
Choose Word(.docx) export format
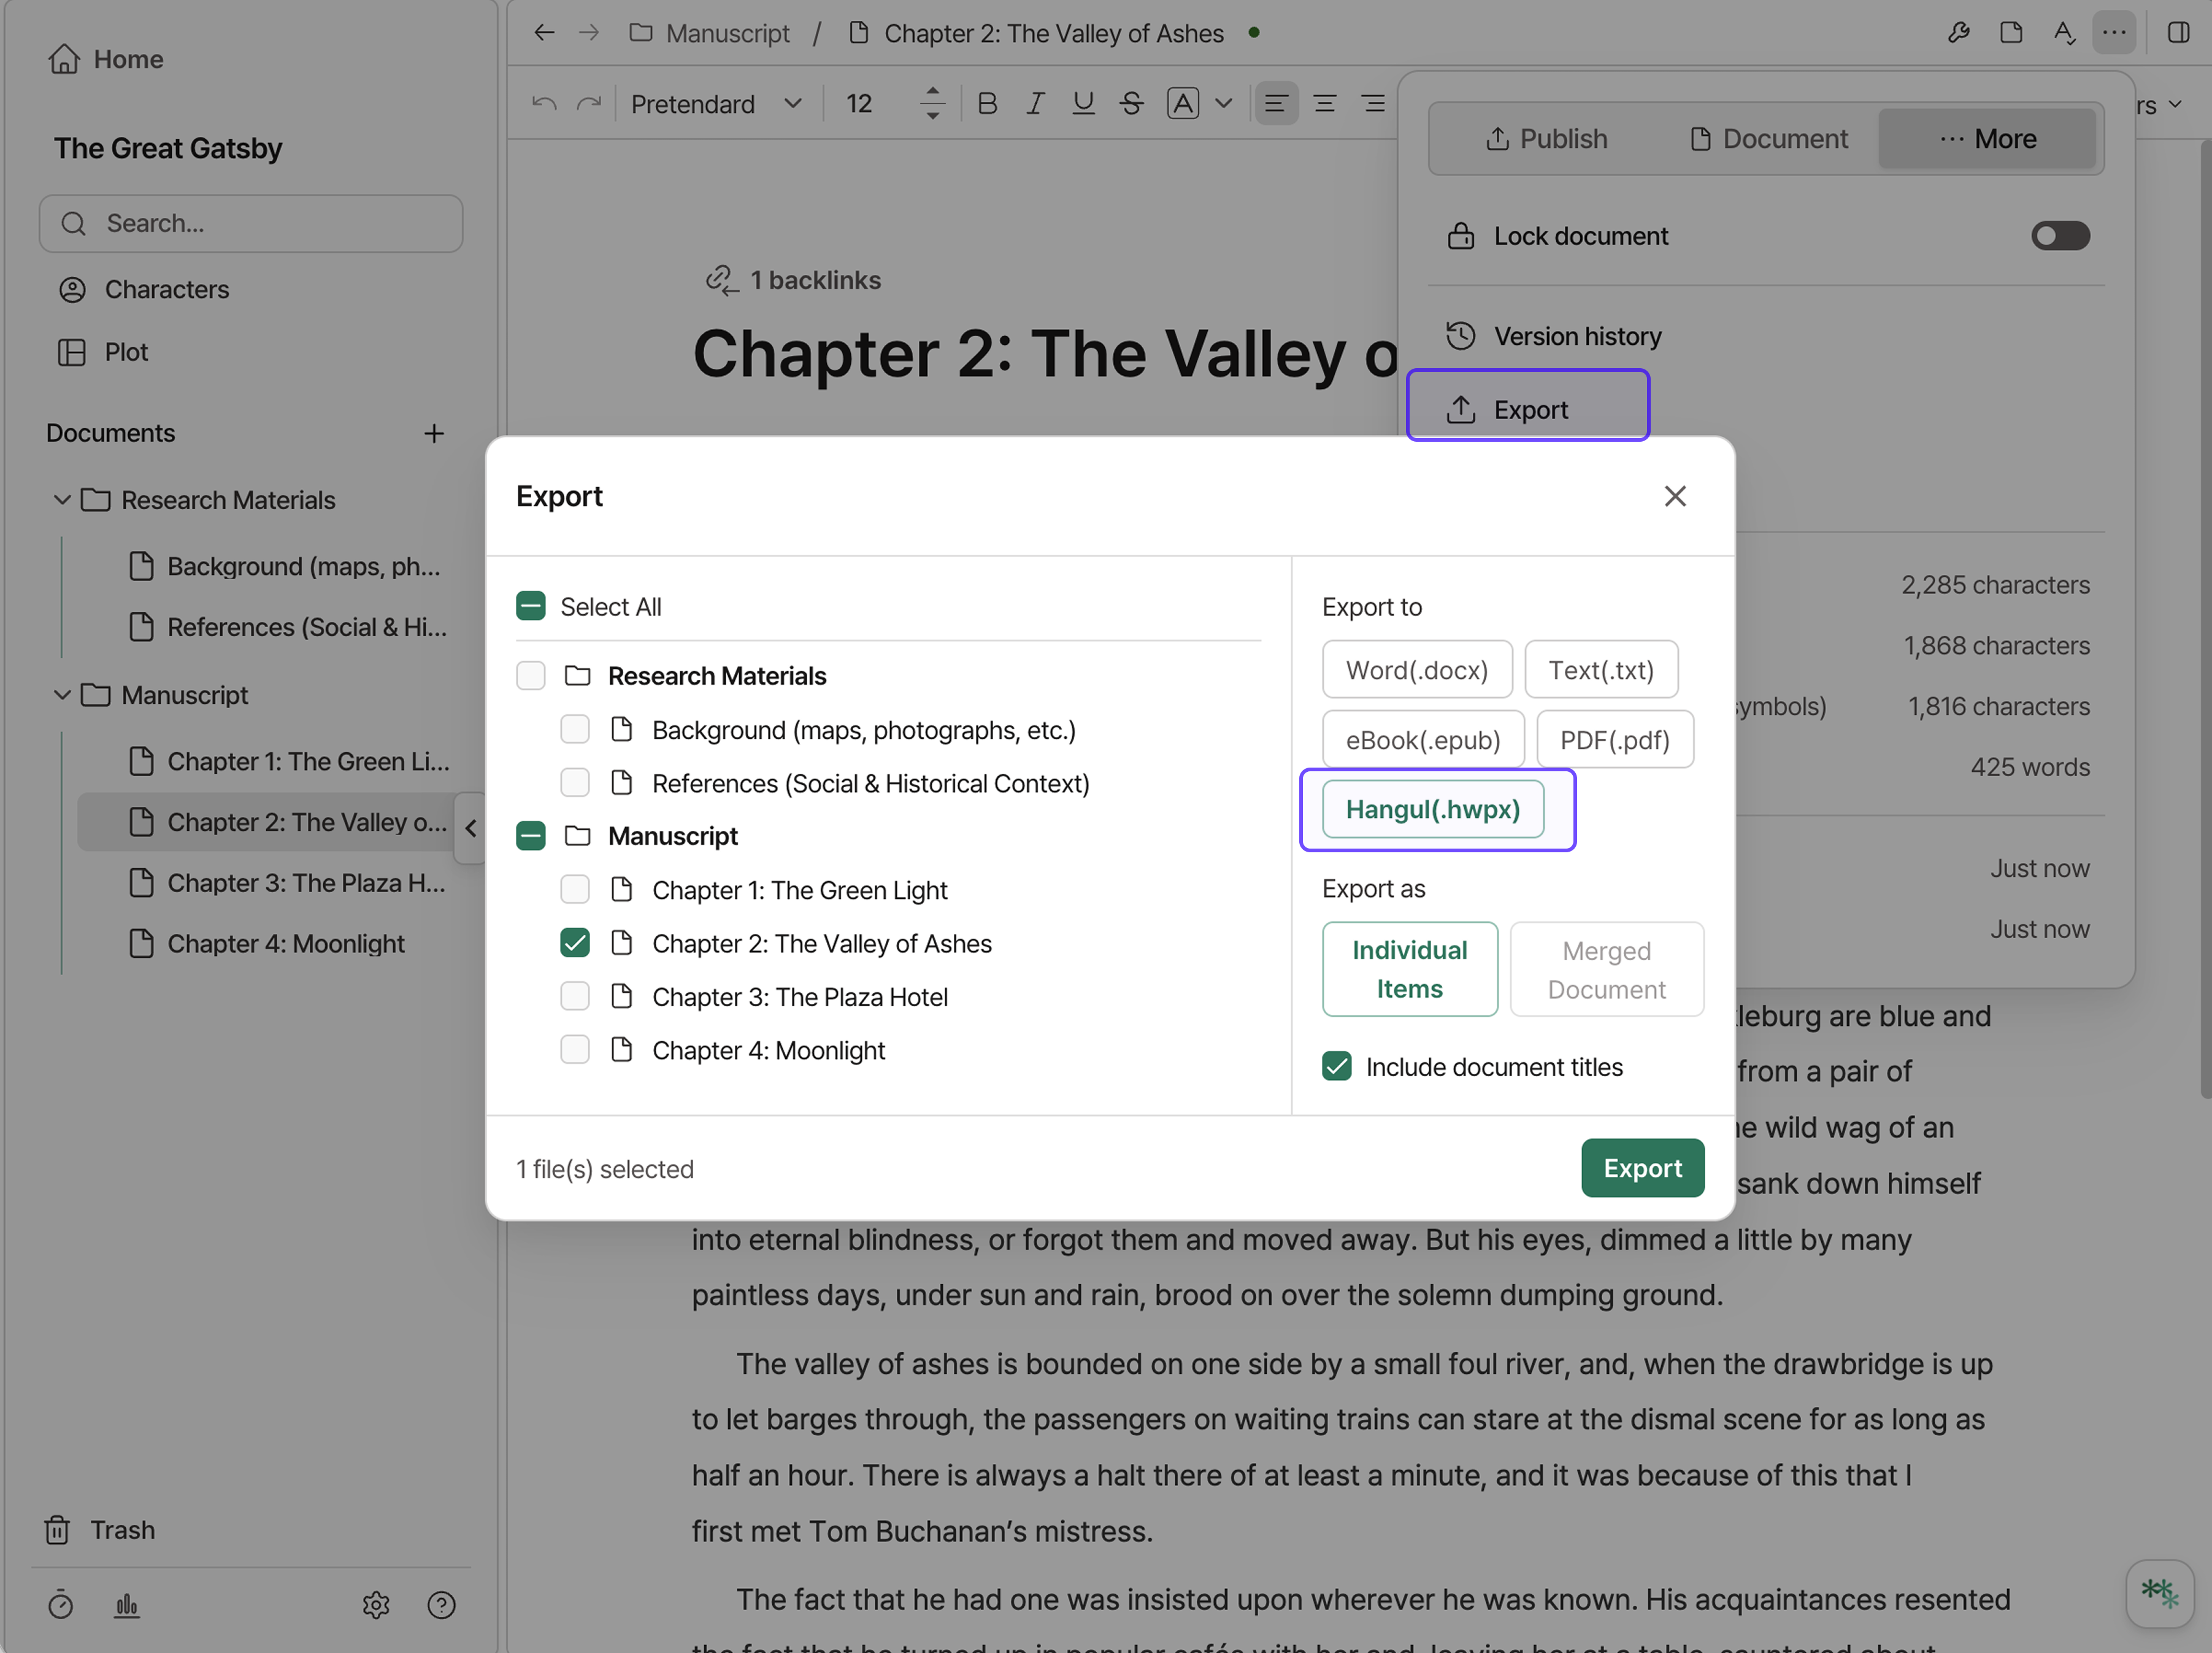point(1416,669)
